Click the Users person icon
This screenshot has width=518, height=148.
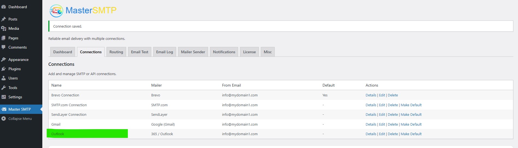[x=4, y=78]
